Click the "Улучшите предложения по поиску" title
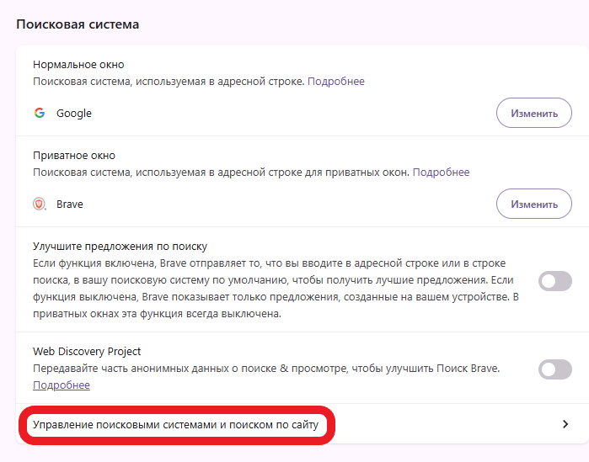This screenshot has height=462, width=589. (x=120, y=247)
